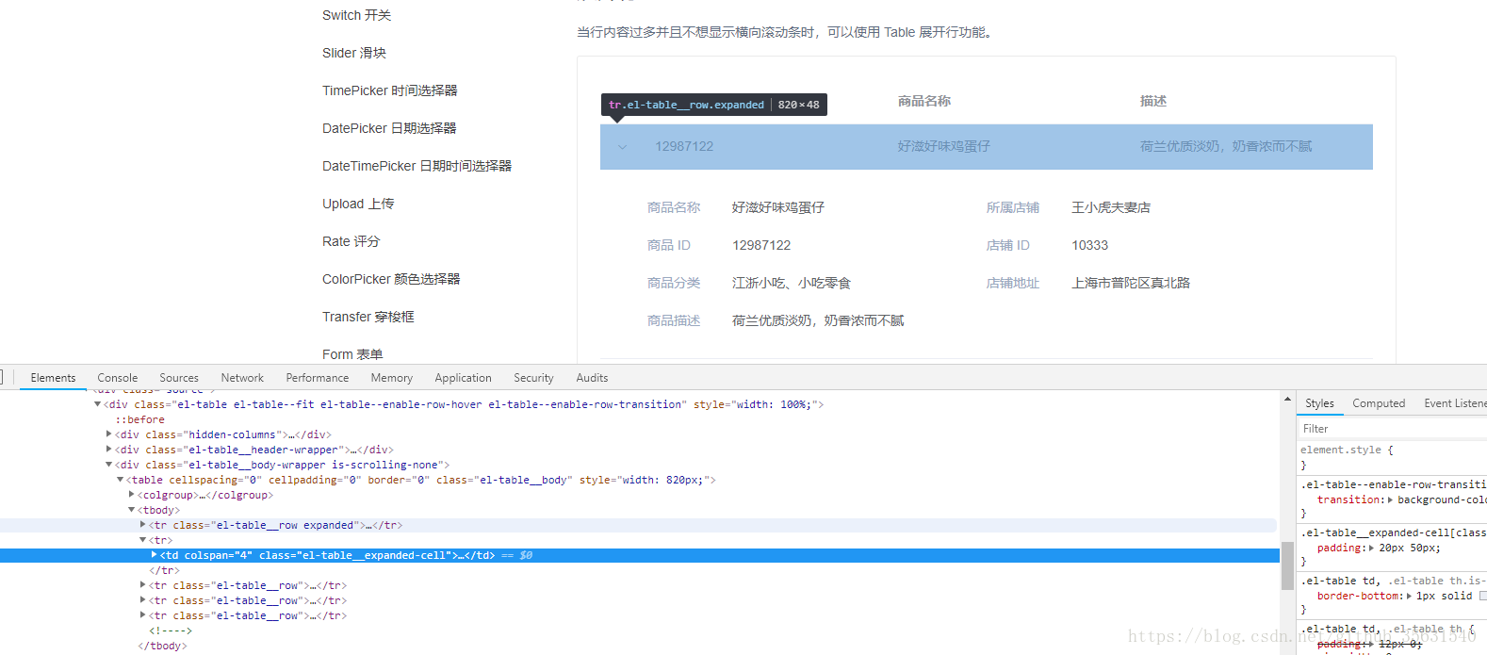Collapse the table el-table__body node

pyautogui.click(x=121, y=480)
